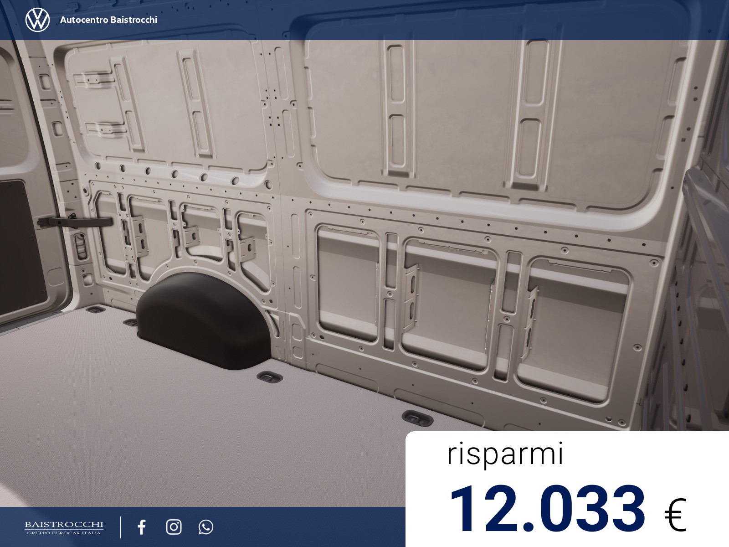Image resolution: width=729 pixels, height=547 pixels.
Task: Click the Autocentro Baistrocchi header text
Action: [108, 20]
